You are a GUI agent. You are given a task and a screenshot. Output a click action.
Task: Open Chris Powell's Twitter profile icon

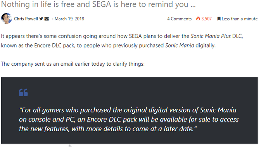point(41,19)
